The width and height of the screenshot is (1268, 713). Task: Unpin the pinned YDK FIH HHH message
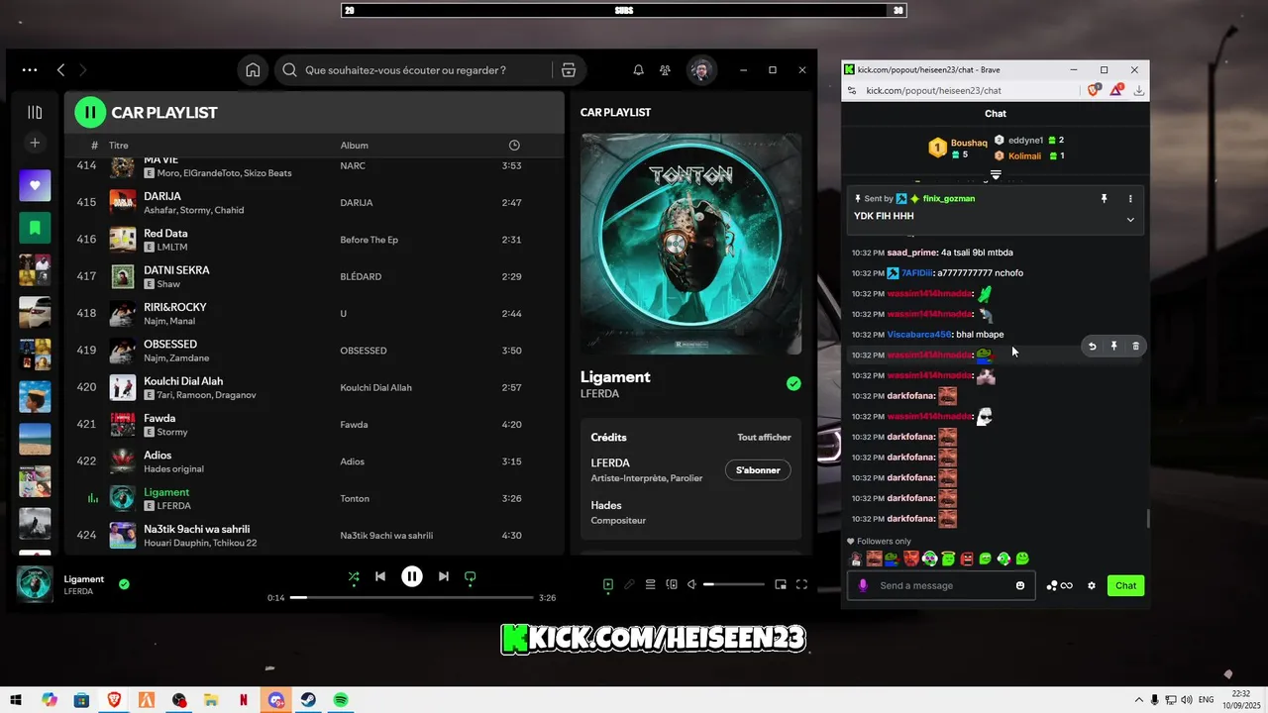(x=1104, y=199)
